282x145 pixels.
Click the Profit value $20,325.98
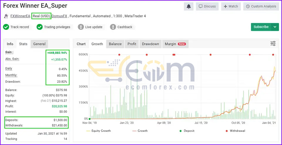pos(59,106)
